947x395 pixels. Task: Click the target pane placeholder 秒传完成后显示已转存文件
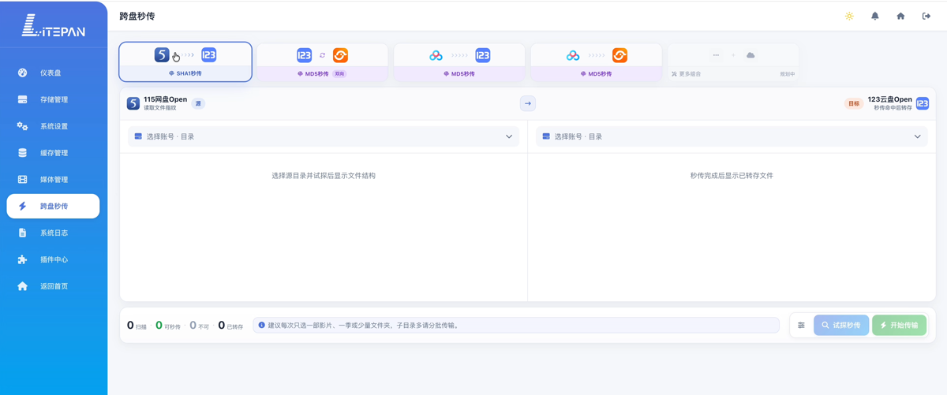[x=732, y=176]
